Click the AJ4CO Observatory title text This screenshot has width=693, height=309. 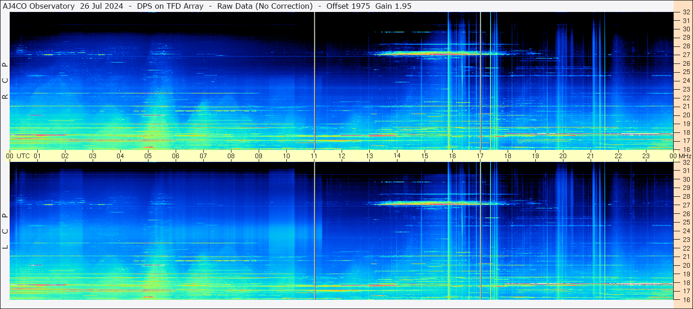pyautogui.click(x=39, y=6)
